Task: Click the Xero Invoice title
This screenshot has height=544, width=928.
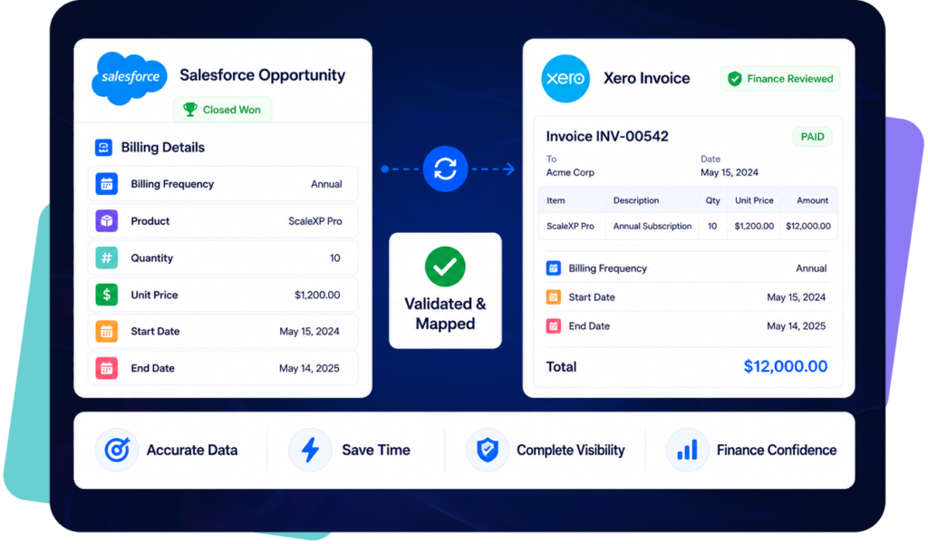Action: point(646,78)
